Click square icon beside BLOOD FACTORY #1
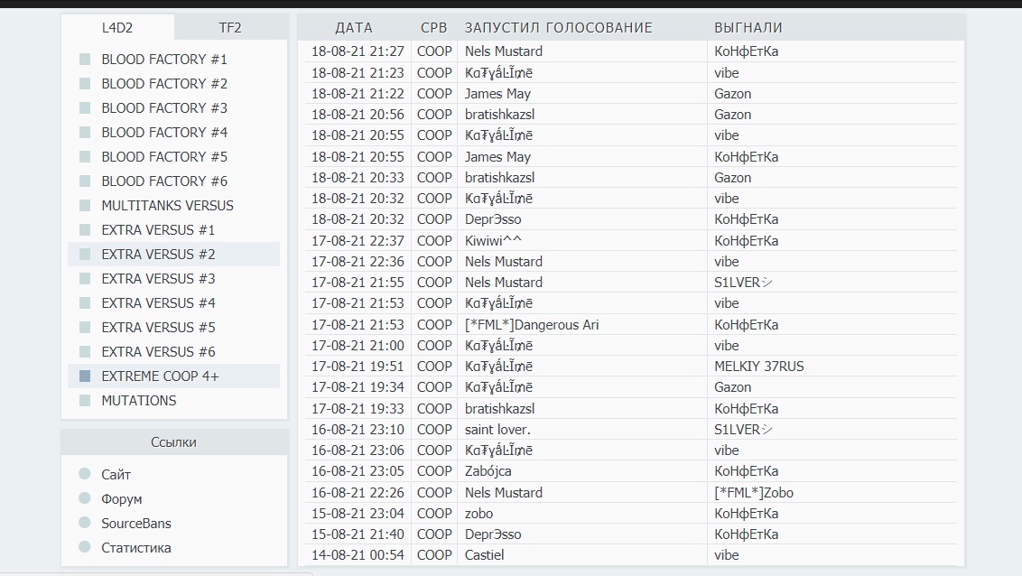 tap(85, 60)
